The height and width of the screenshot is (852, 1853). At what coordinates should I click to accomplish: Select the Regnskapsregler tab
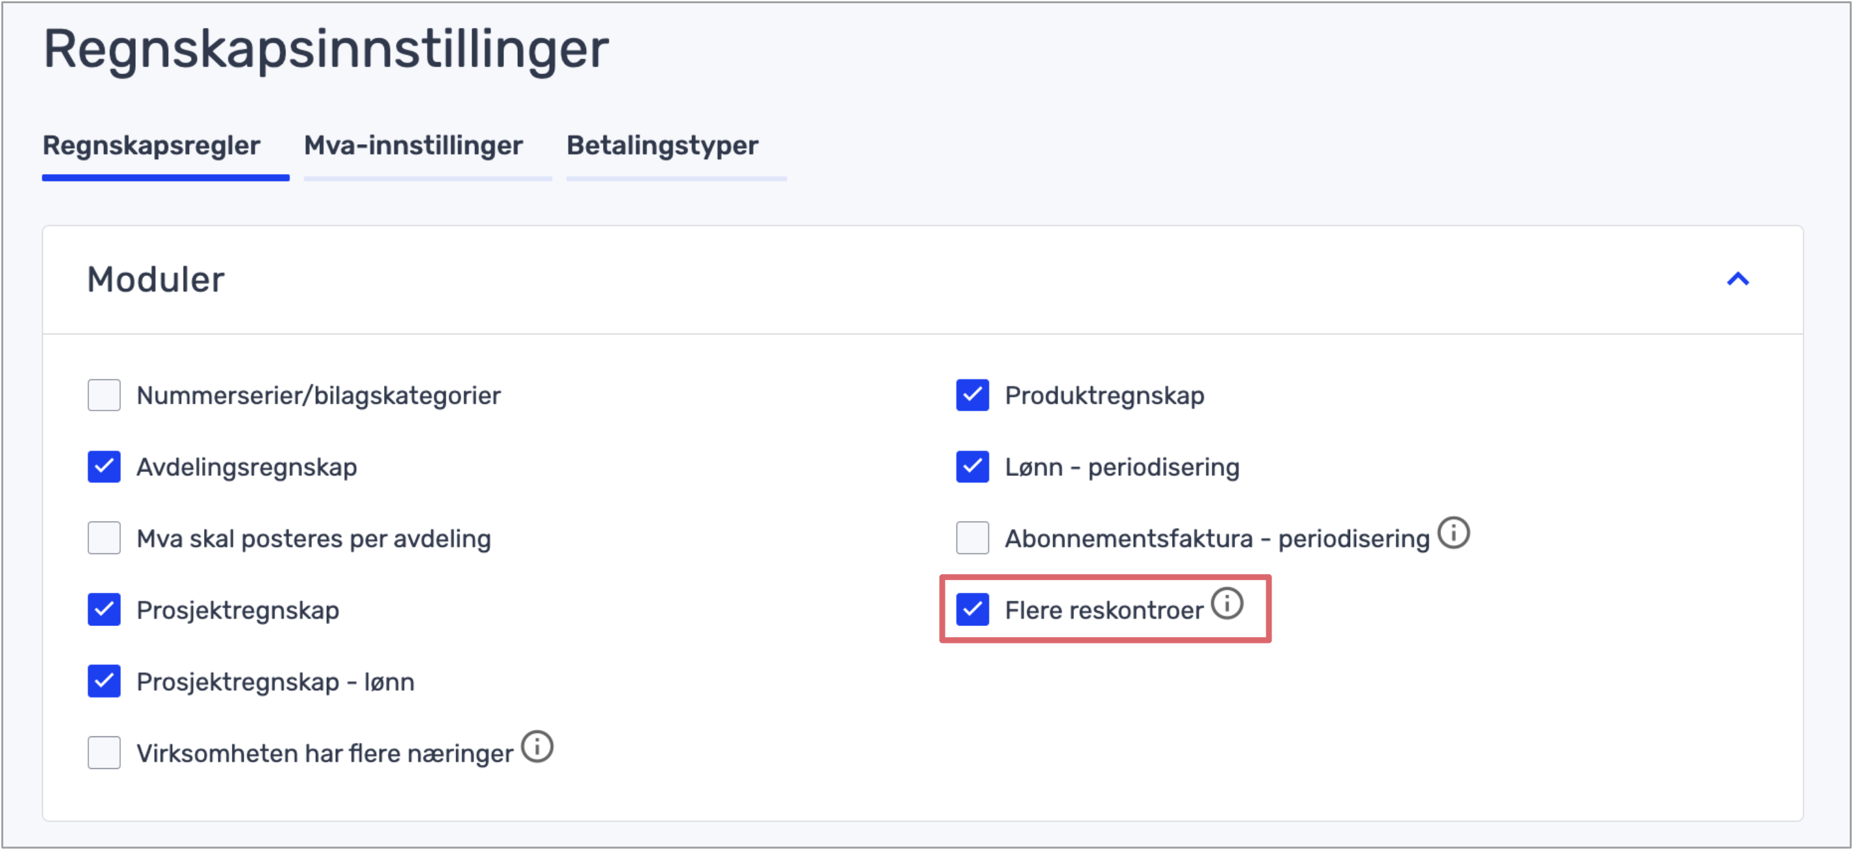(152, 146)
